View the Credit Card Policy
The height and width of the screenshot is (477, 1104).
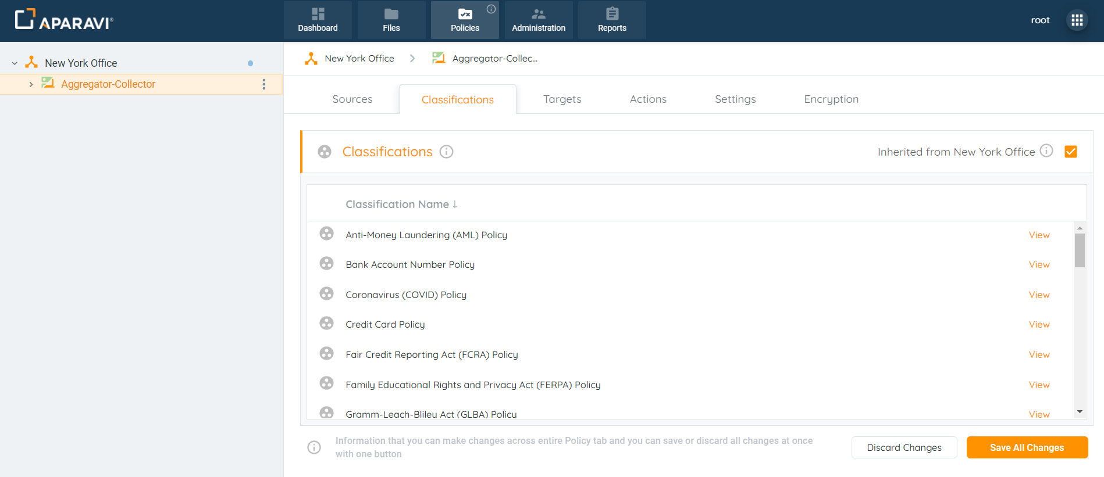[x=1039, y=325]
